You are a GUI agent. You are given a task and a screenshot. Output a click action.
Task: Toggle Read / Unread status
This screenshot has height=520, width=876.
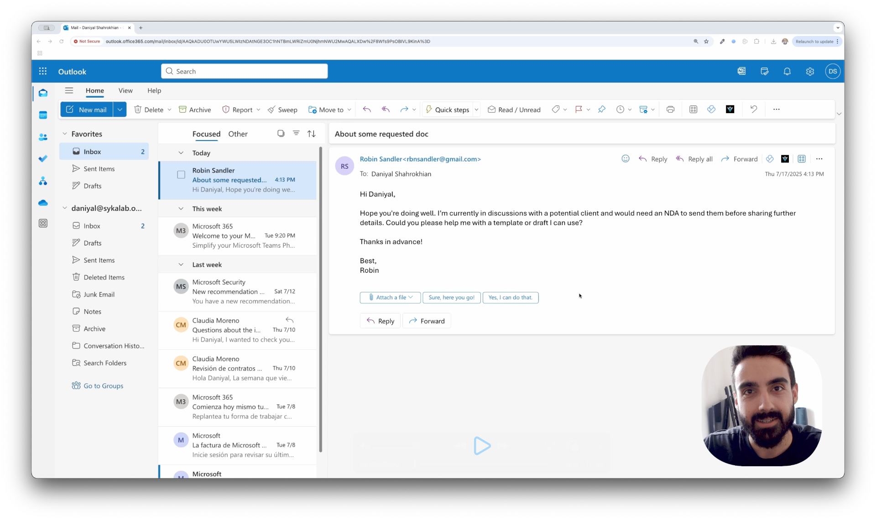point(514,109)
